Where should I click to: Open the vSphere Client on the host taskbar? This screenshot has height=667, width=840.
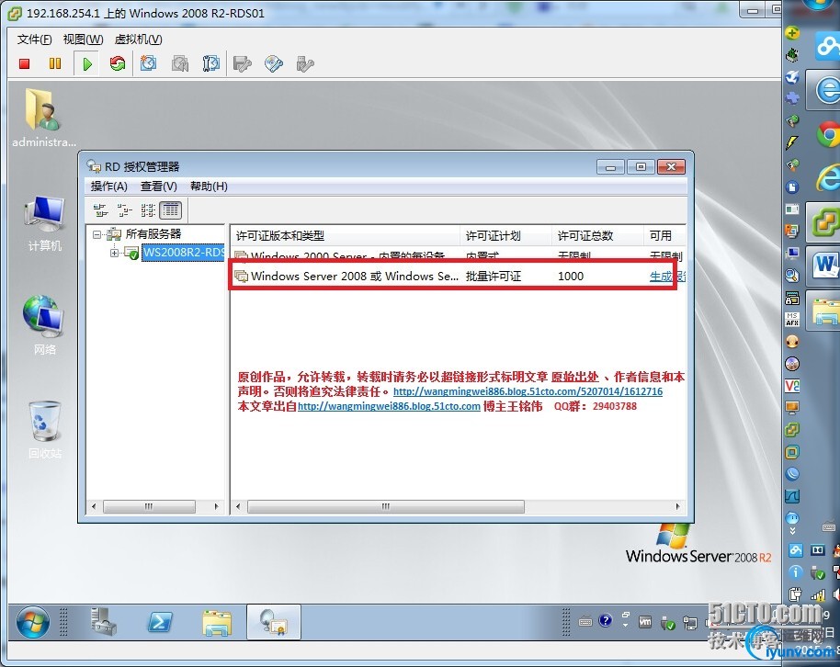(x=824, y=220)
